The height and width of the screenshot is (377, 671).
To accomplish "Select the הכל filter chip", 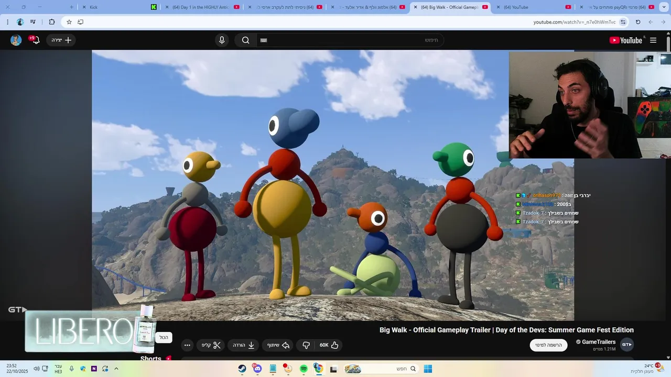I will click(x=164, y=338).
